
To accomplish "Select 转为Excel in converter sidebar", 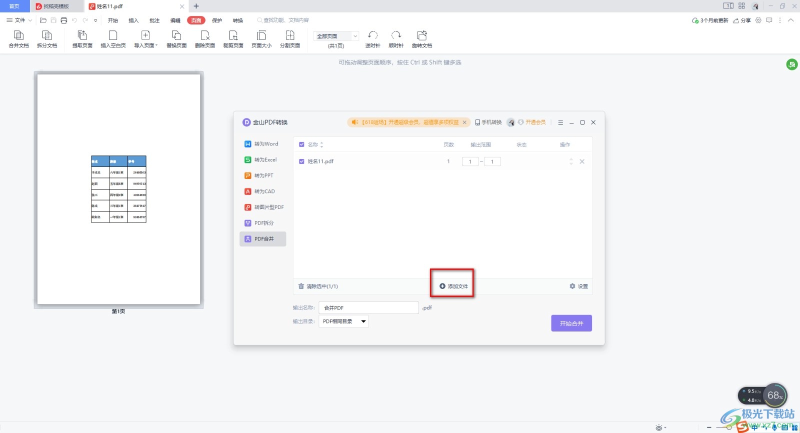I will (262, 160).
